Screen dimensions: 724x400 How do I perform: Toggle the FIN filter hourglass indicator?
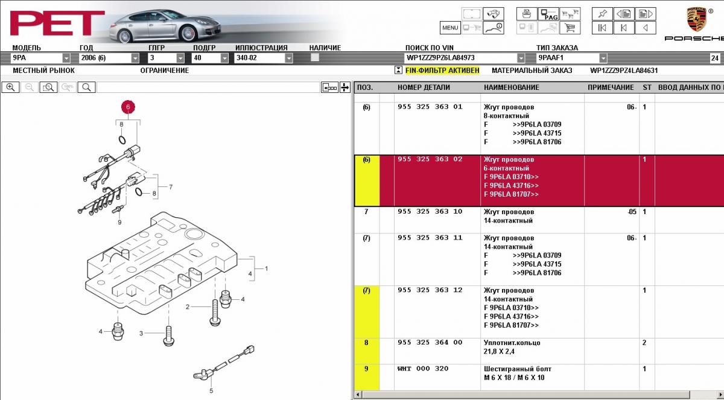pos(398,70)
